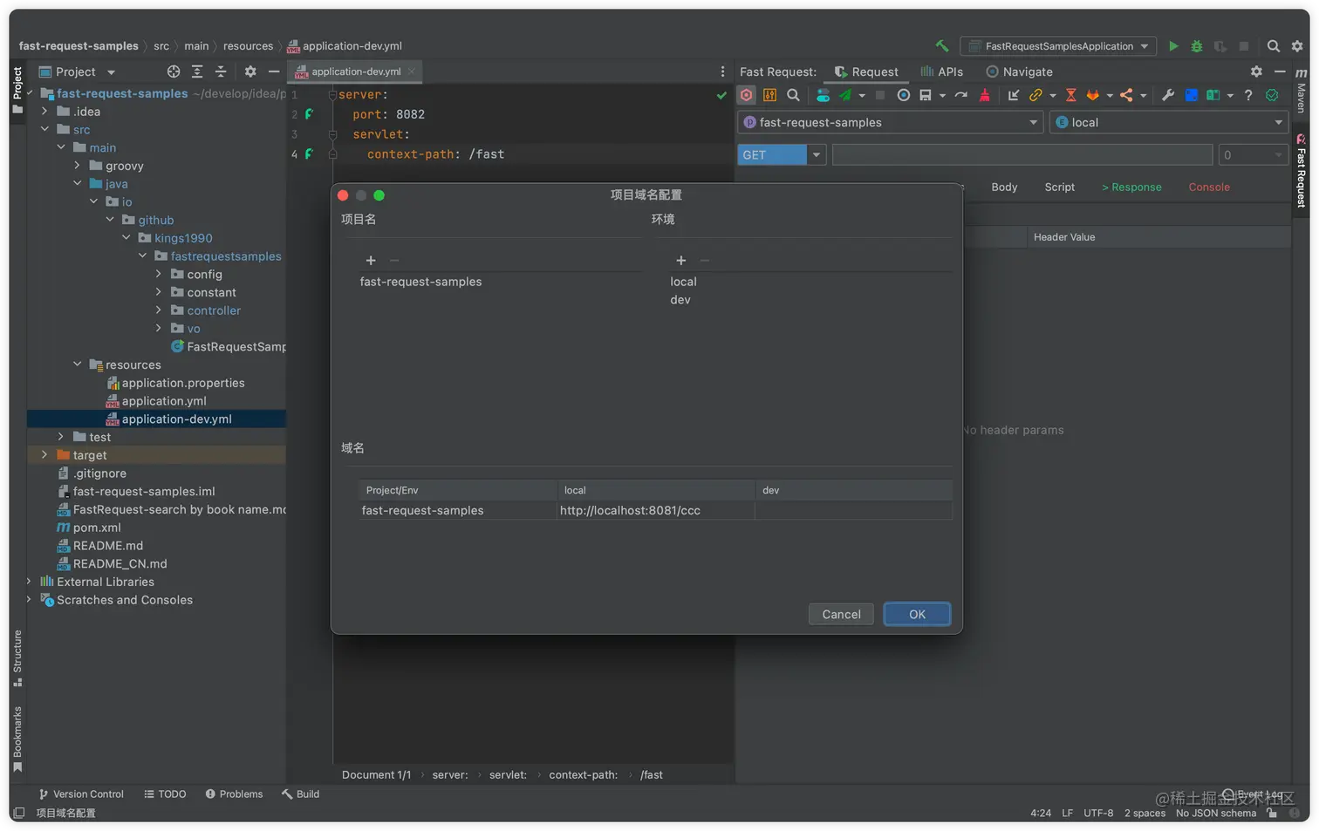Click the pink hexagon icon in Fast Request toolbar
Image resolution: width=1319 pixels, height=831 pixels.
747,95
